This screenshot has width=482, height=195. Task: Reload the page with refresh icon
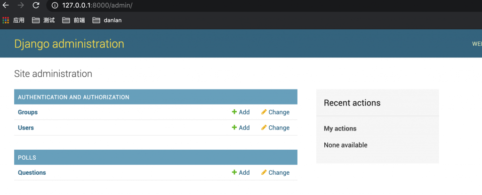coord(36,6)
